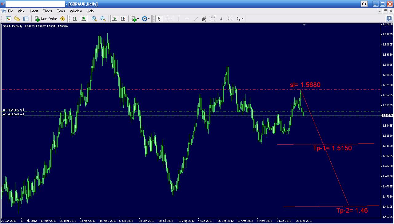This screenshot has height=224, width=394.
Task: Open the chat notifications icon showing 4
Action: (388, 18)
